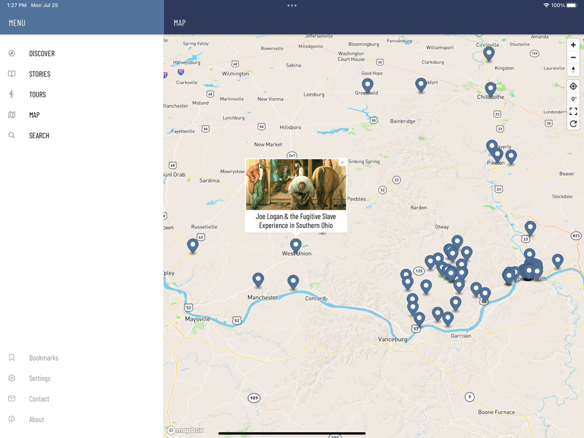Select the pin near Frankfort
This screenshot has height=438, width=584.
click(421, 85)
